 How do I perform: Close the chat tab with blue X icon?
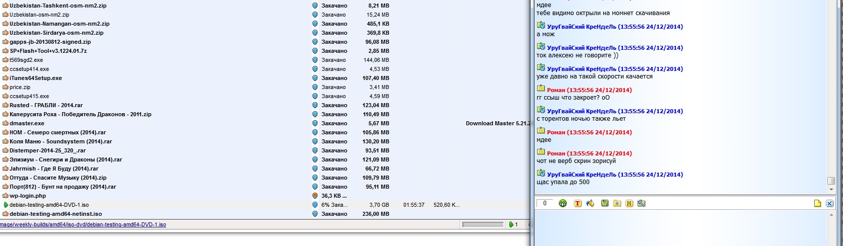click(x=829, y=203)
